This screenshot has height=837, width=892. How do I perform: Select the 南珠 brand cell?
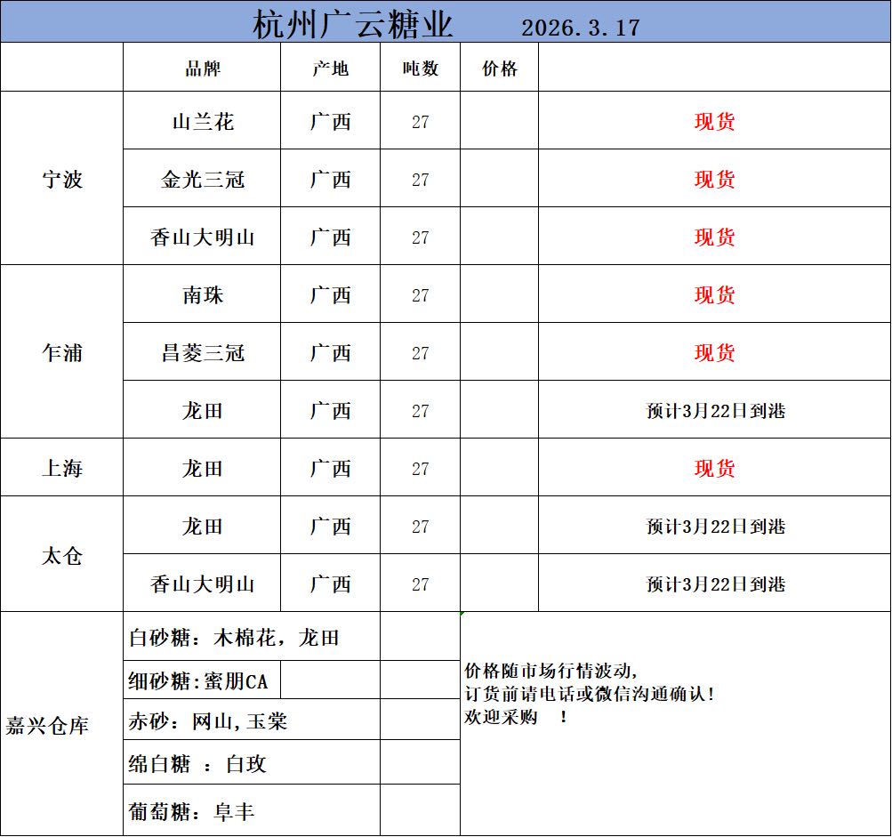tap(202, 295)
